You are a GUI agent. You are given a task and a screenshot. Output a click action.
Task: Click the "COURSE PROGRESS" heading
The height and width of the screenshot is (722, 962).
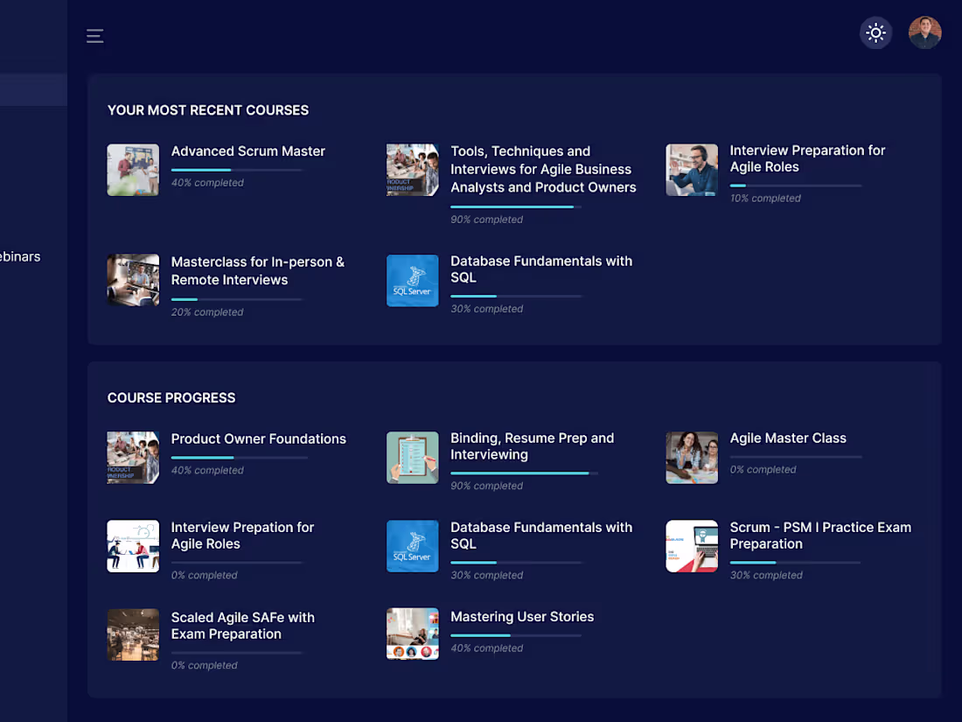coord(171,398)
